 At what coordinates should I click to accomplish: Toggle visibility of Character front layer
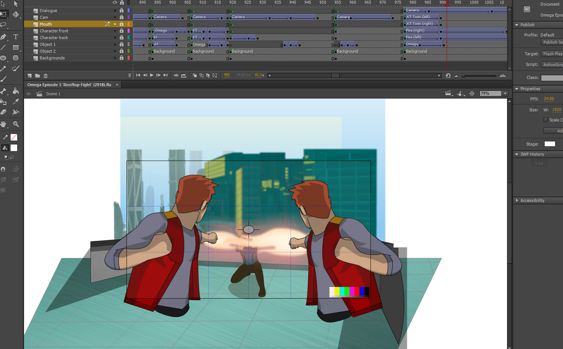click(115, 31)
